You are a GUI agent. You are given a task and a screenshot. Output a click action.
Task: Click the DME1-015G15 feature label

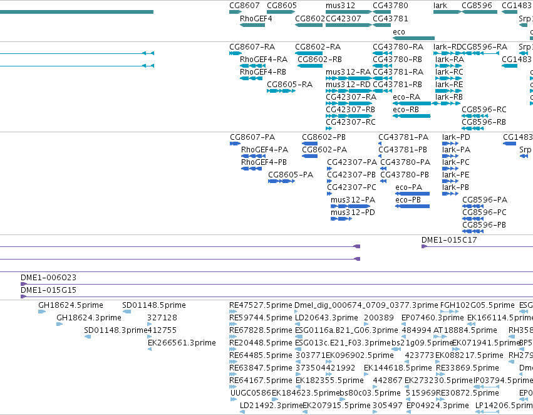[49, 290]
